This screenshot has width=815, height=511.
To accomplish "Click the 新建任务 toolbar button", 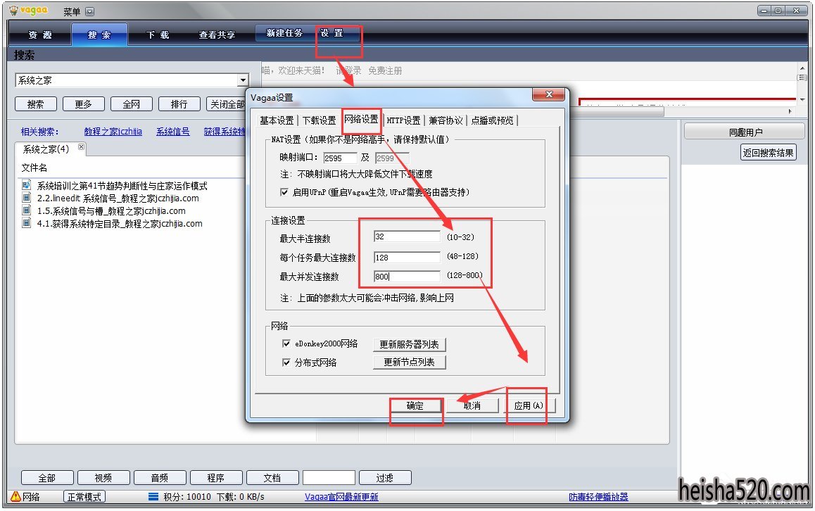I will 284,33.
